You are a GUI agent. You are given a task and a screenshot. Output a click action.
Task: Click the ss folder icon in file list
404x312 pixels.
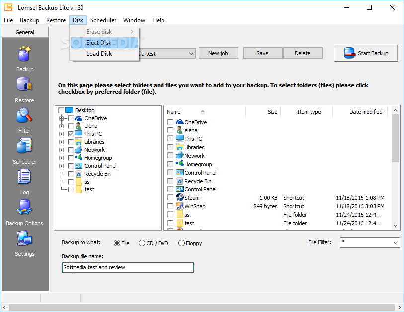pos(180,214)
